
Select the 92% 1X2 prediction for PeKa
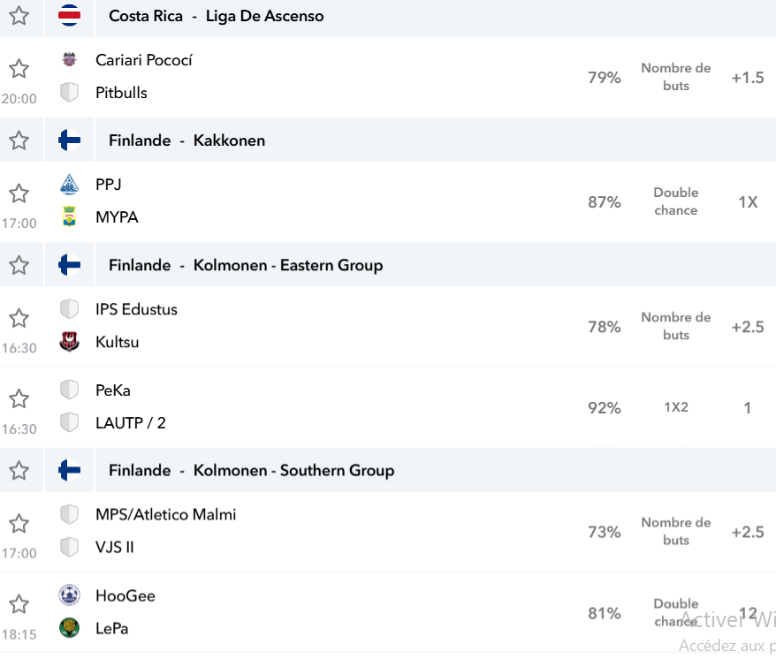tap(675, 407)
